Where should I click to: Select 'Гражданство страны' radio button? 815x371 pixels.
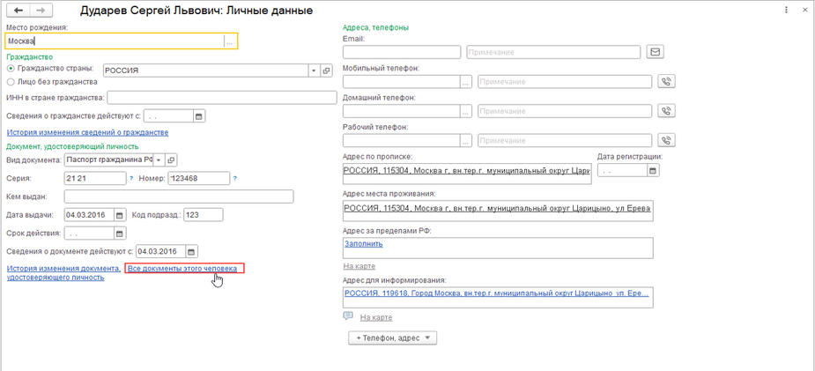point(11,70)
